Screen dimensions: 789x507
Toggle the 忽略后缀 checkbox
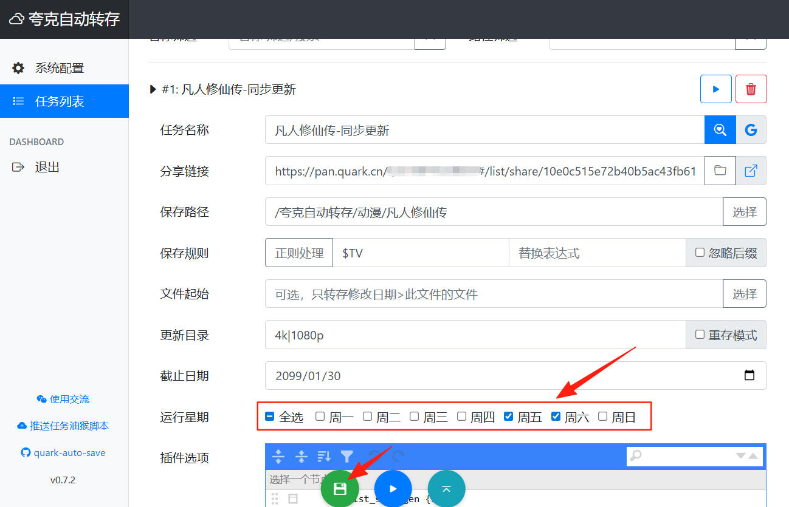tap(700, 253)
